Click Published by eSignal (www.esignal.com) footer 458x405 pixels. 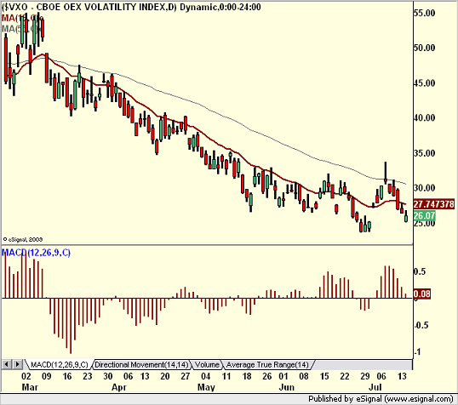[x=381, y=398]
